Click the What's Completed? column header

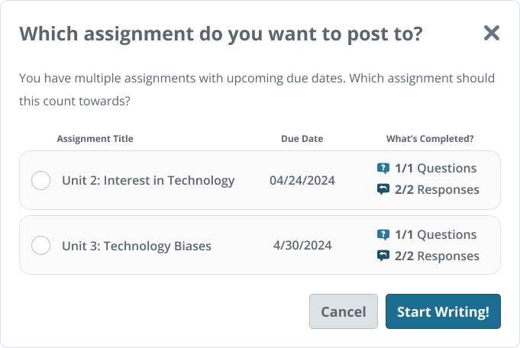430,139
